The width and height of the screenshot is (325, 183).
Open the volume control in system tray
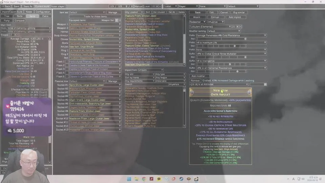[303, 179]
